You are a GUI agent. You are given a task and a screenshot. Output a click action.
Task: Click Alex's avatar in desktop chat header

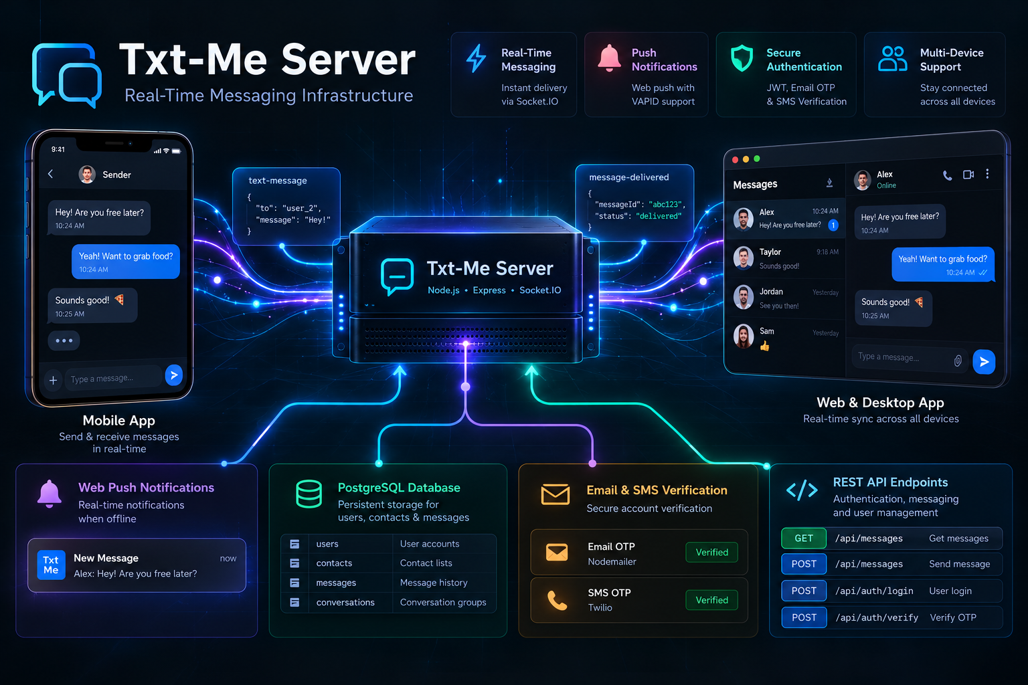tap(863, 180)
